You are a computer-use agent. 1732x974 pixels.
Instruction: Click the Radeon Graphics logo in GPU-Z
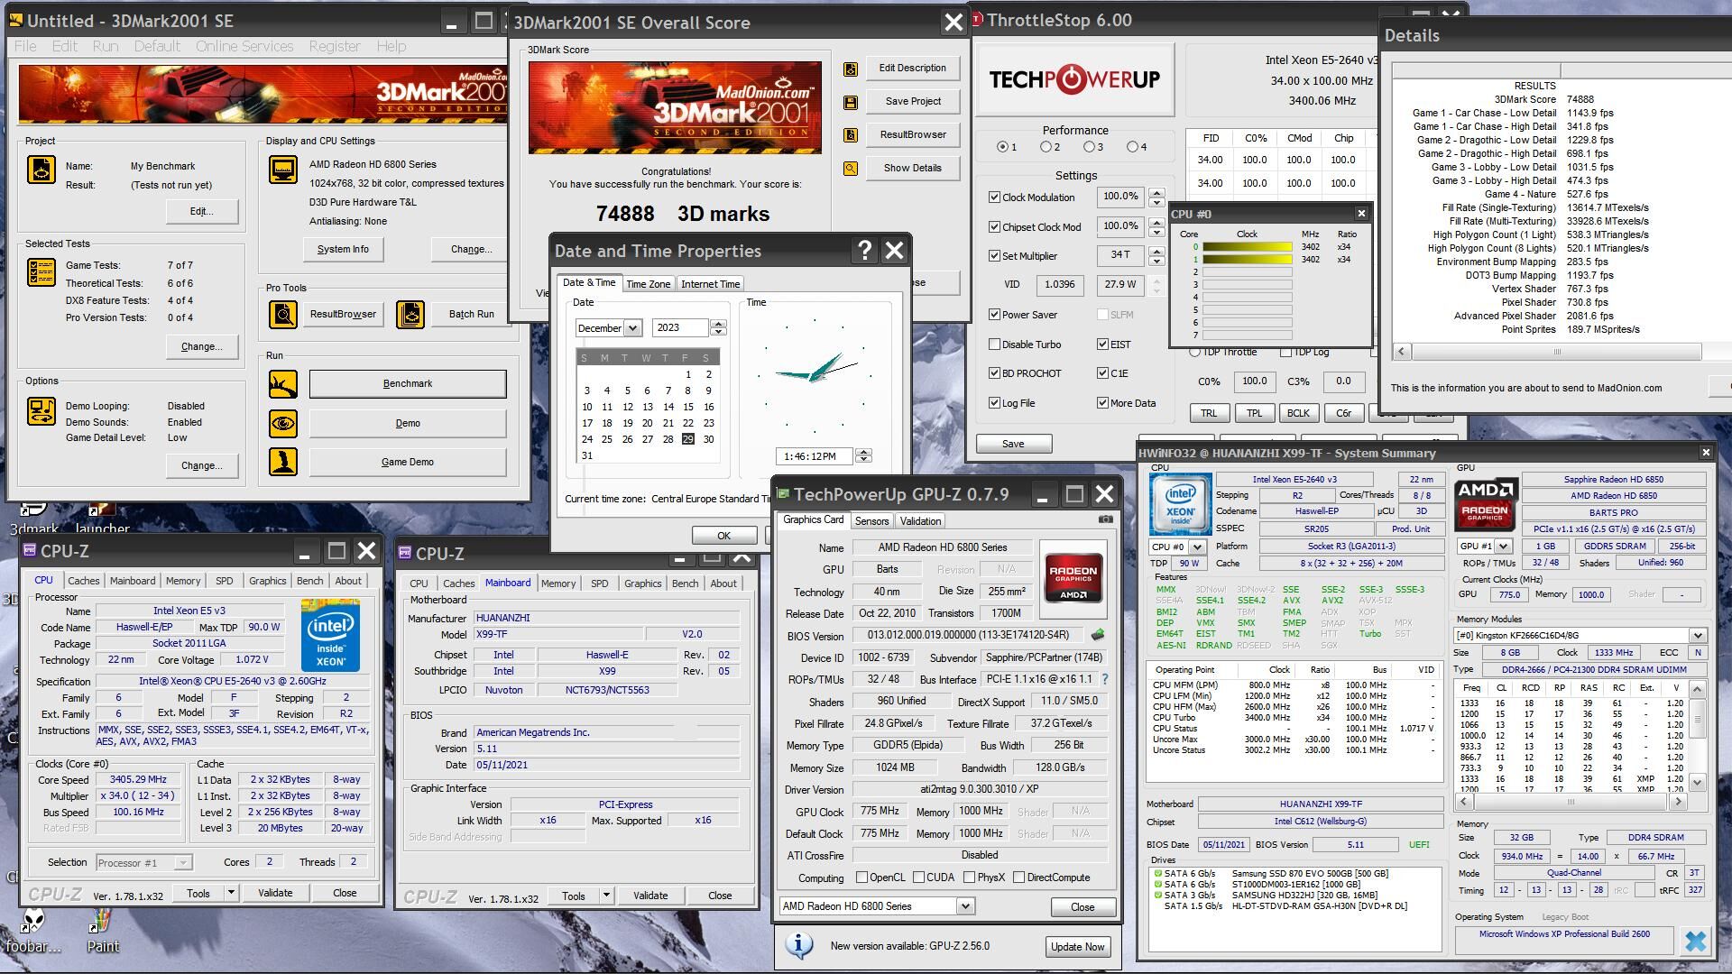[1073, 577]
